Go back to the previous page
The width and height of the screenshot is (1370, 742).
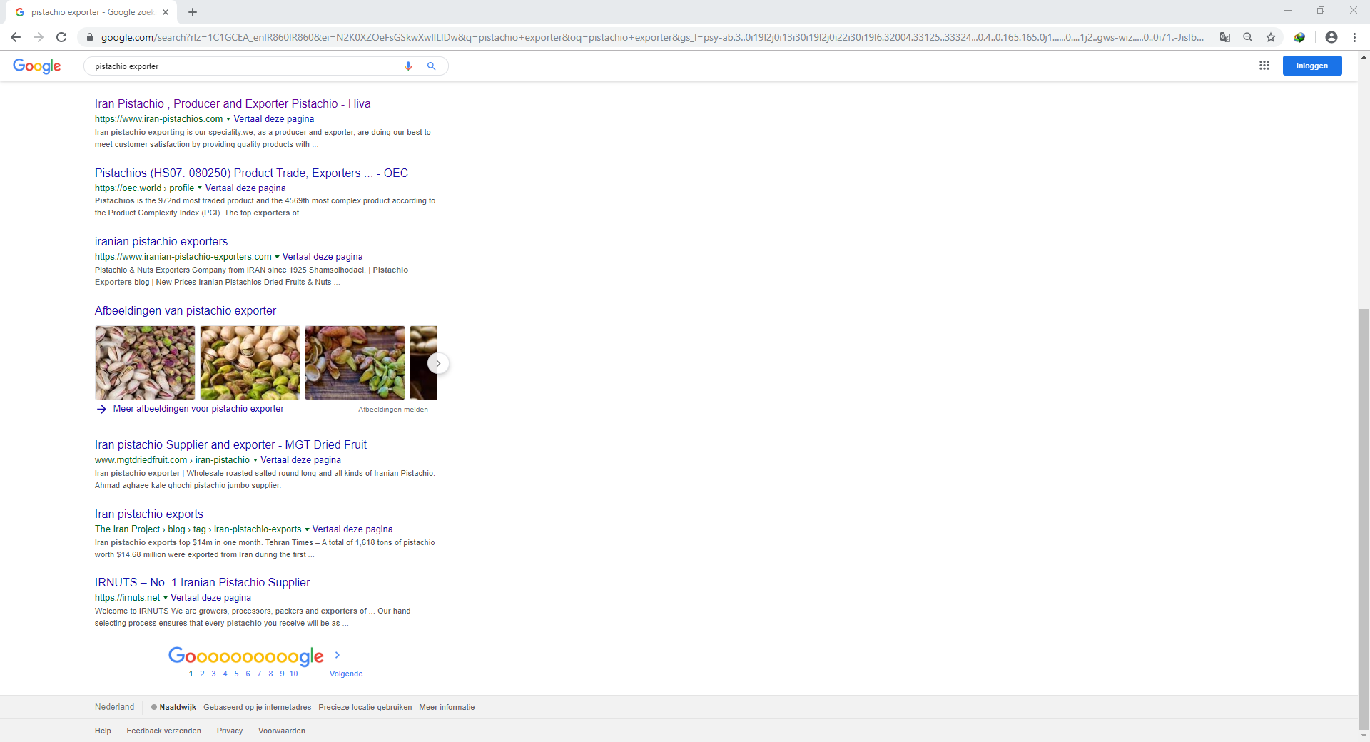pyautogui.click(x=16, y=37)
